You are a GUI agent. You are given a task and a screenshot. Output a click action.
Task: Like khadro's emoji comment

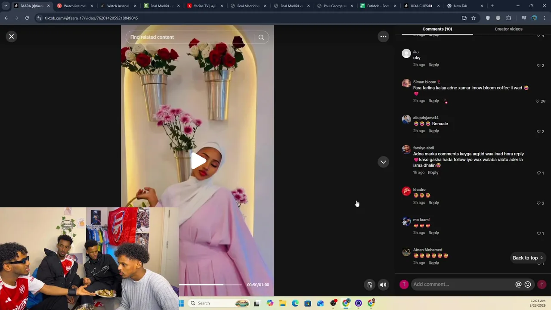pos(539,203)
